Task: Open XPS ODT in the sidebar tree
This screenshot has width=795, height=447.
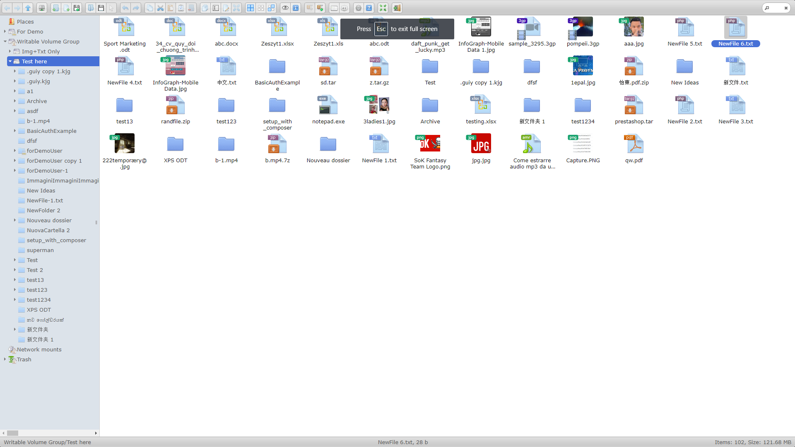Action: [x=39, y=310]
